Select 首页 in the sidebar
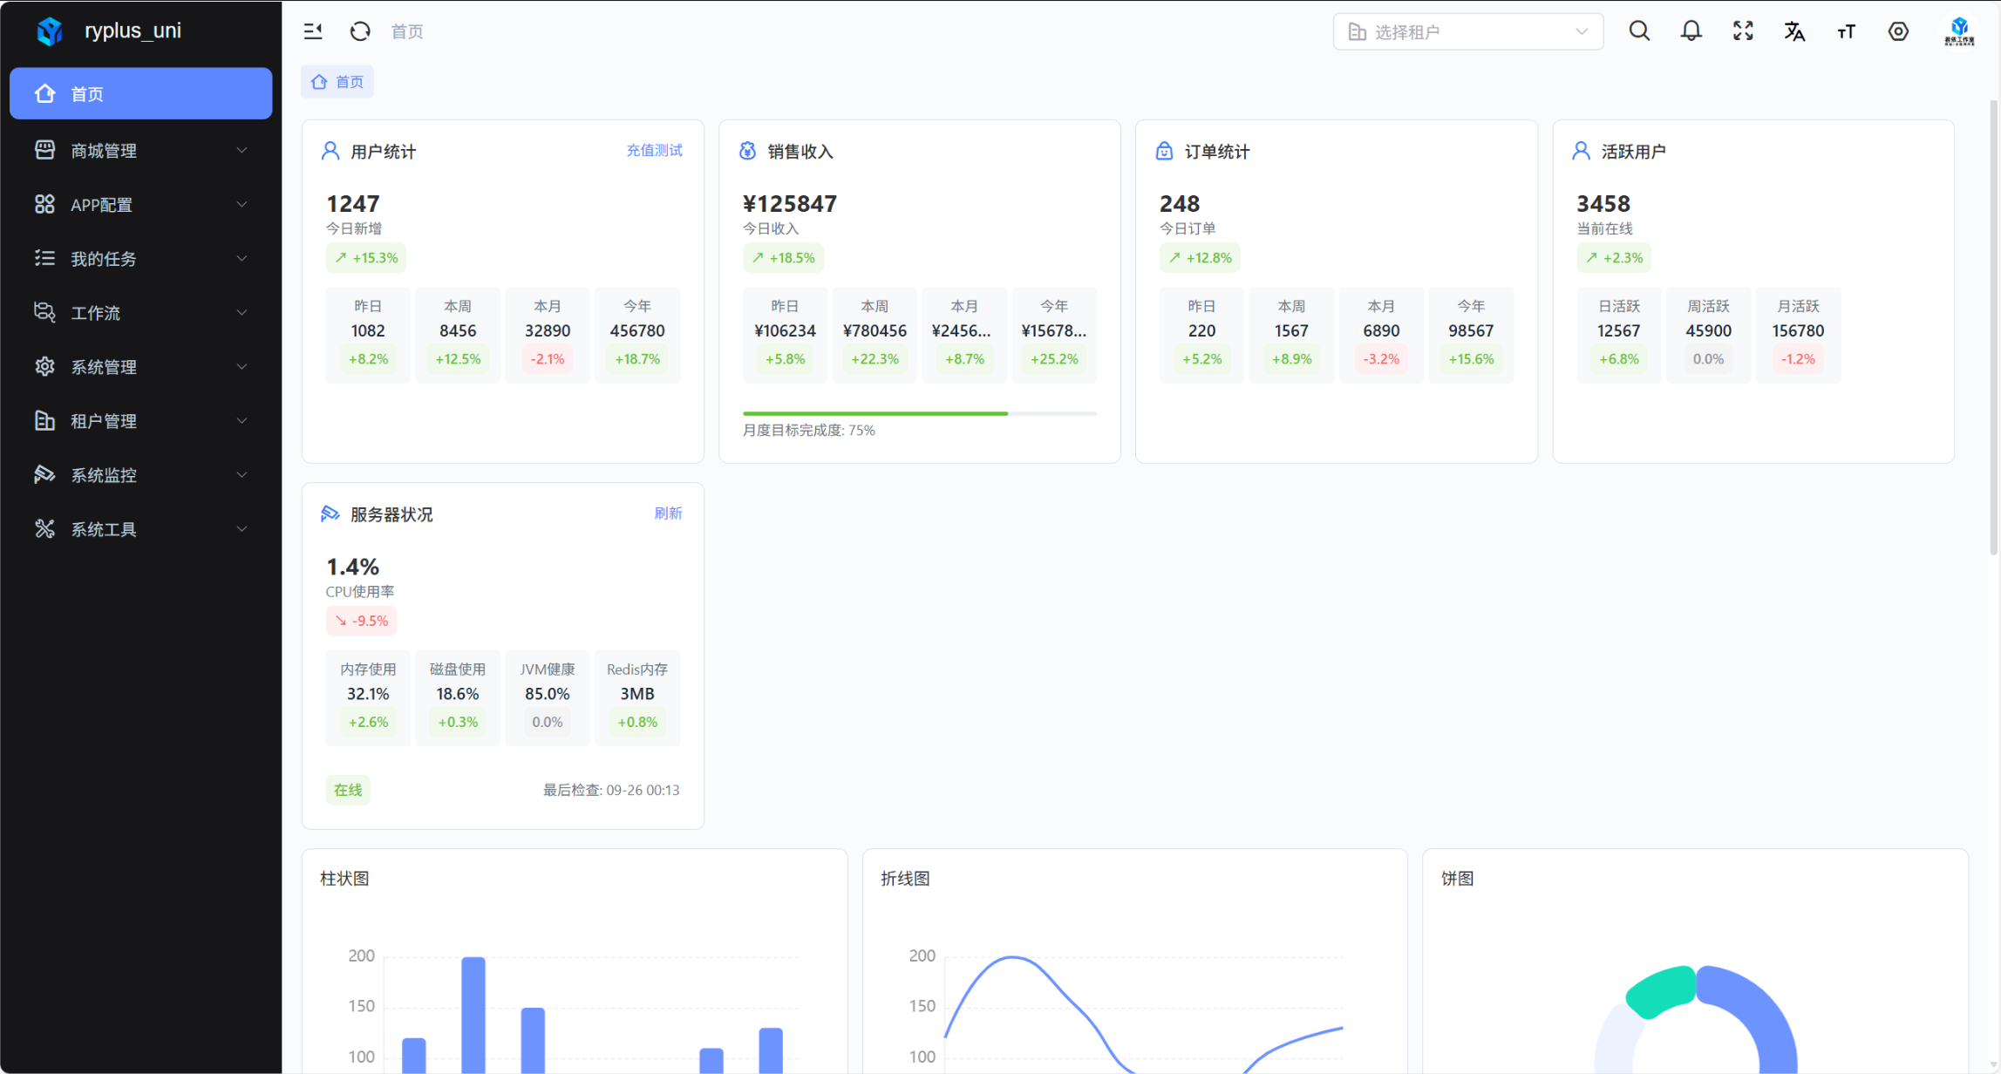Screen dimensions: 2001x1074 tap(140, 93)
